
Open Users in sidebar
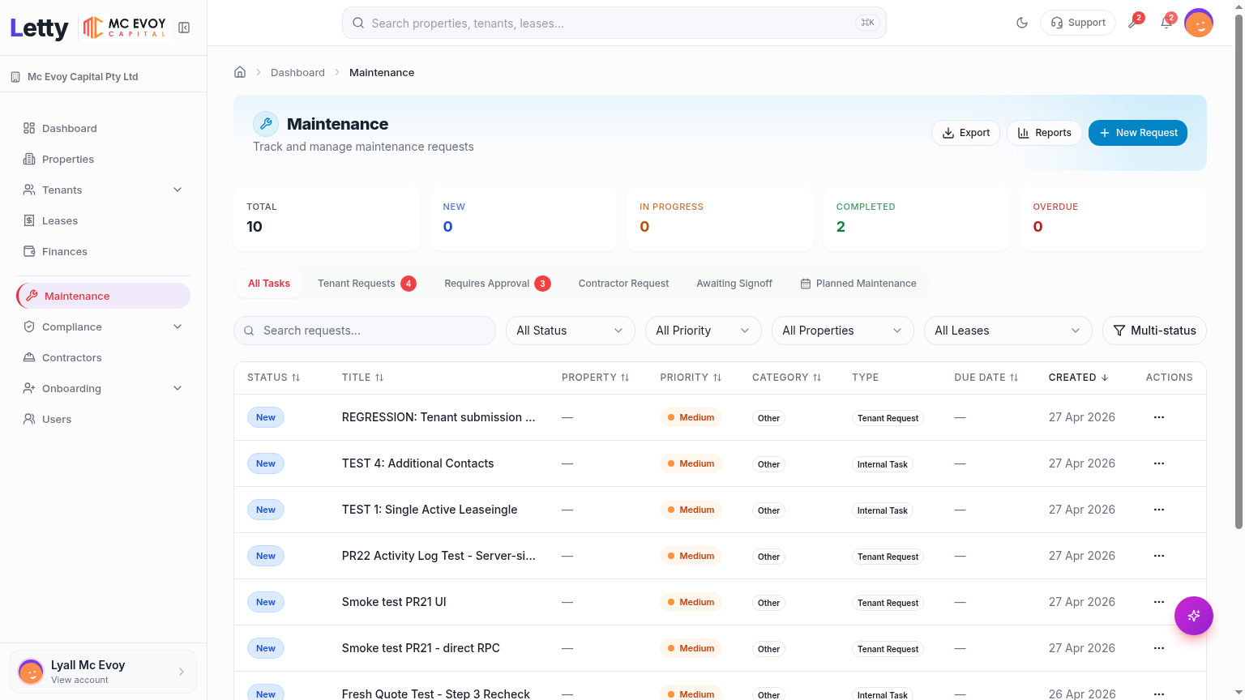tap(103, 419)
